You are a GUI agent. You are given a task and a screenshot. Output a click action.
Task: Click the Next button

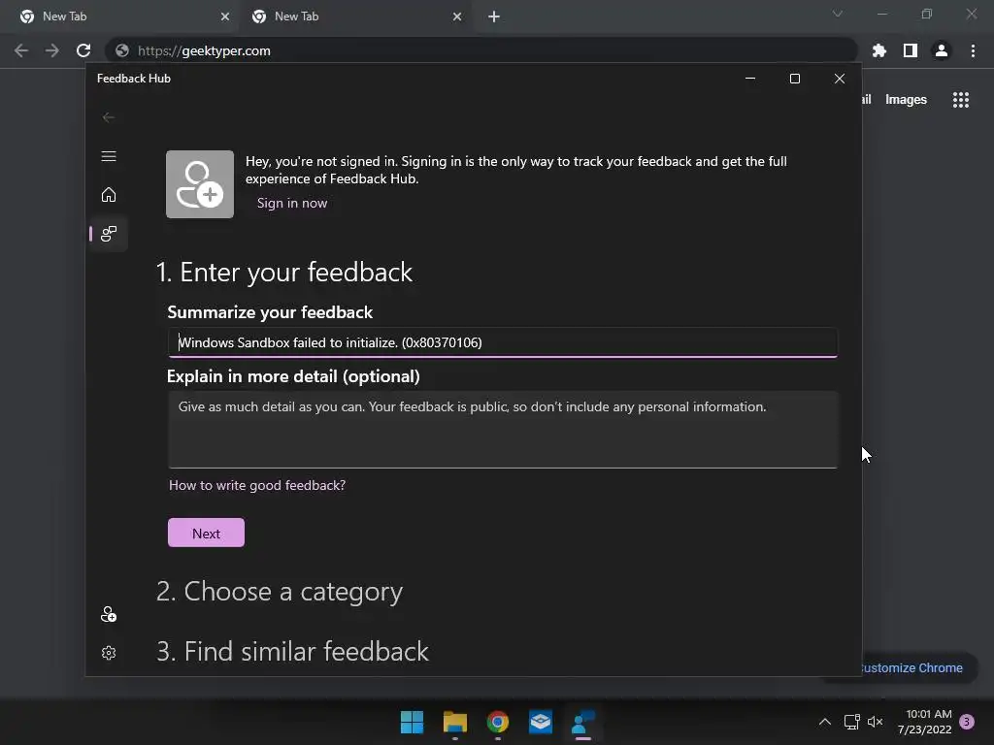pos(206,533)
